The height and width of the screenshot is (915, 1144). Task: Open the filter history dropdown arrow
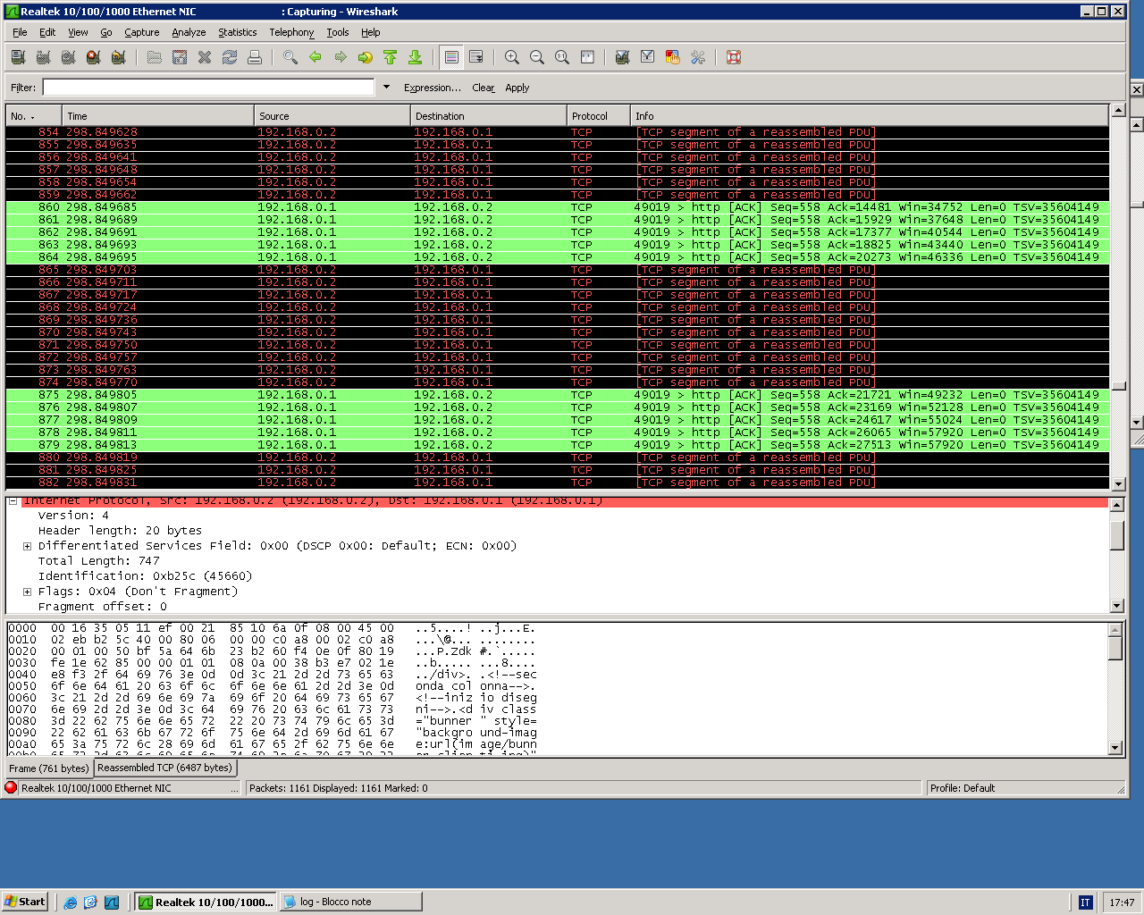click(x=386, y=87)
